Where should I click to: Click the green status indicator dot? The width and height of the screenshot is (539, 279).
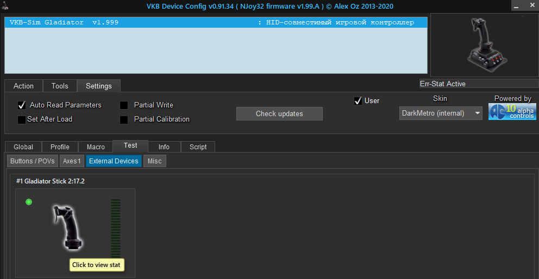click(x=29, y=202)
